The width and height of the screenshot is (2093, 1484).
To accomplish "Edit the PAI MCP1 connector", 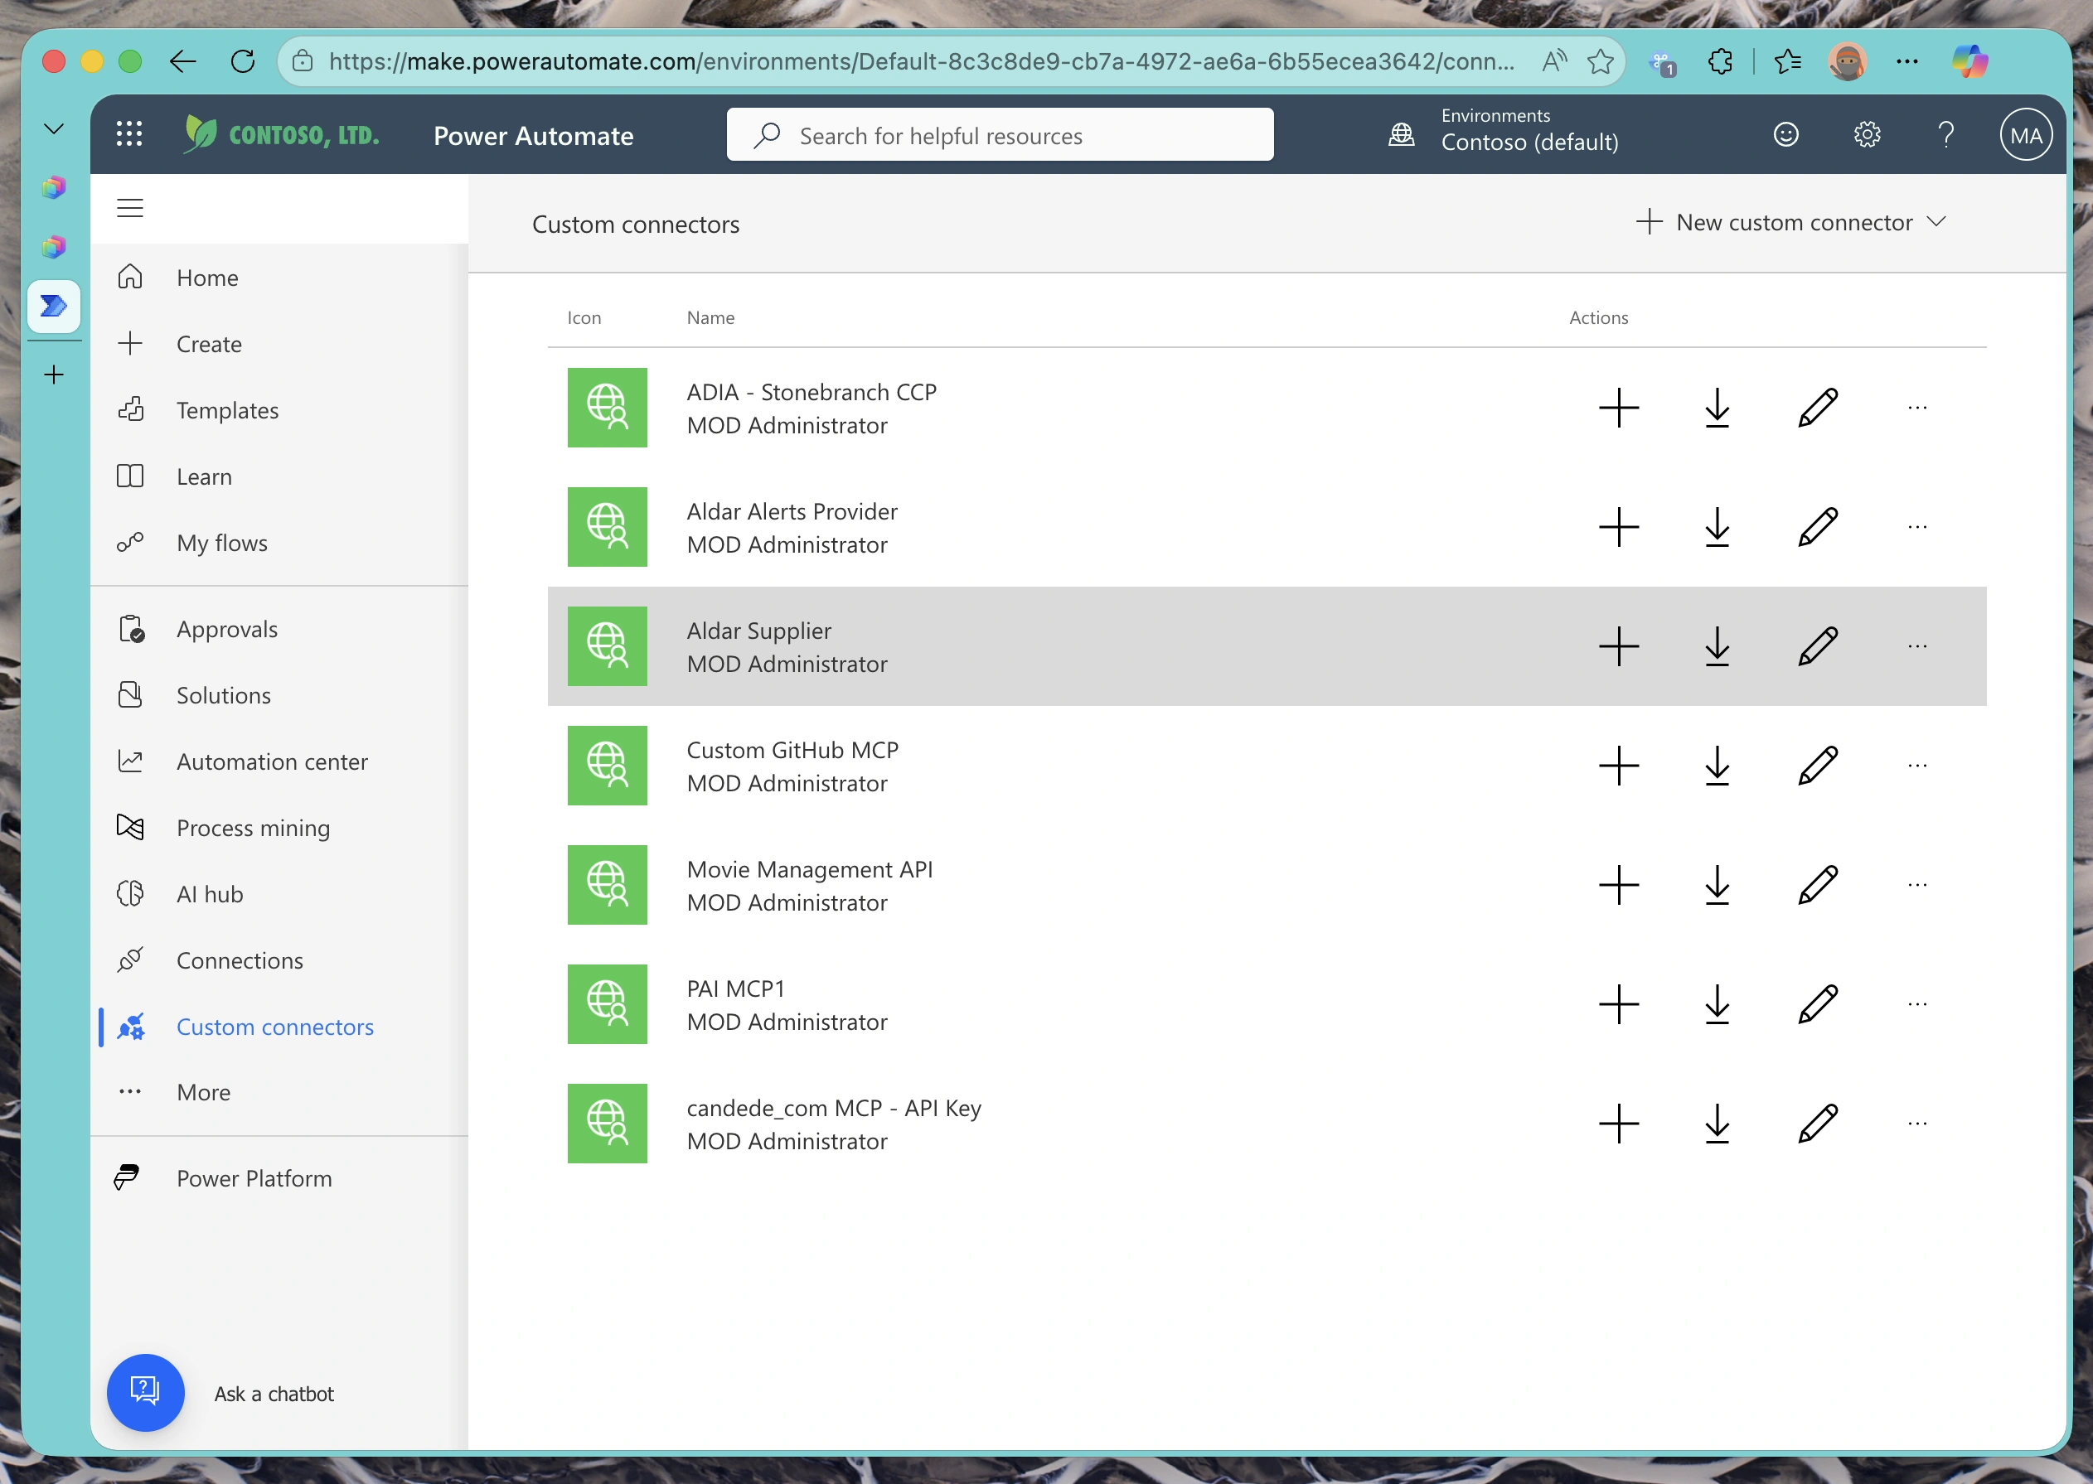I will [x=1817, y=1004].
